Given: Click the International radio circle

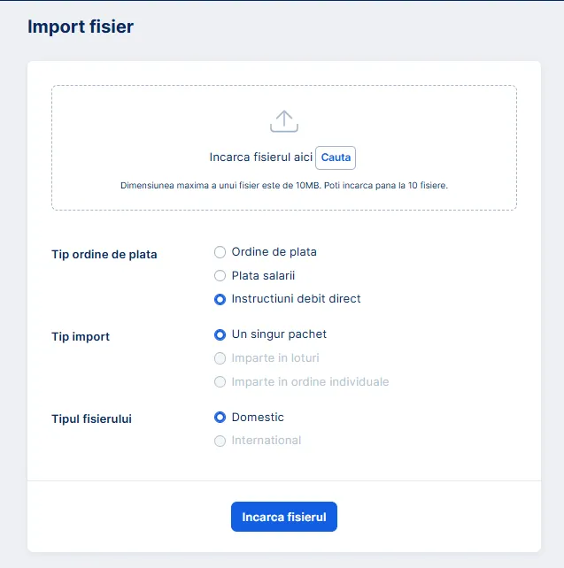Looking at the screenshot, I should click(x=220, y=441).
